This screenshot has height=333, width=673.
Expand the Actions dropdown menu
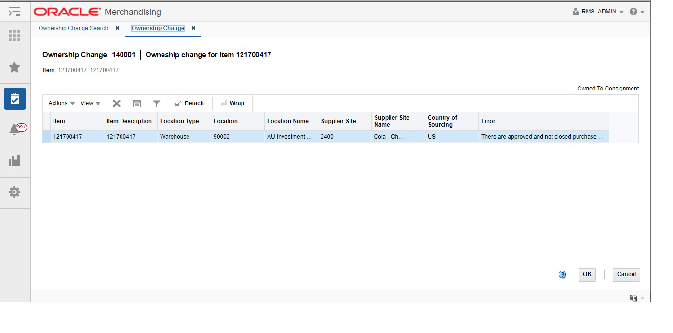(x=62, y=103)
